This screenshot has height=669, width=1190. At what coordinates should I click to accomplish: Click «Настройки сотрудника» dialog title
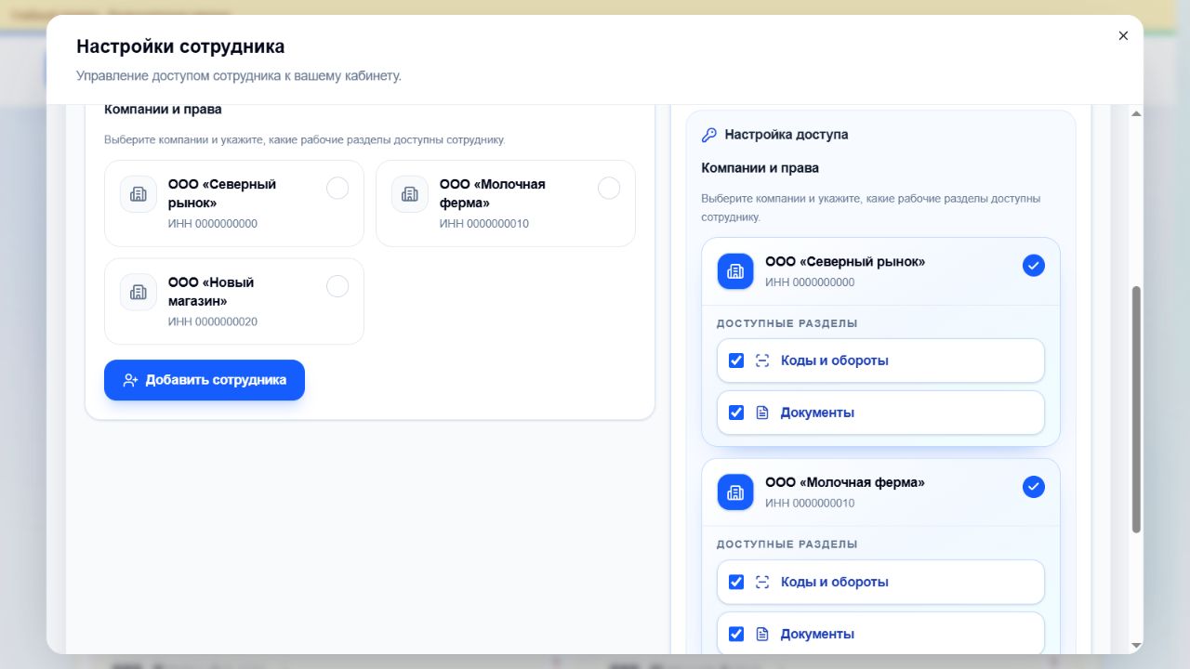(180, 46)
